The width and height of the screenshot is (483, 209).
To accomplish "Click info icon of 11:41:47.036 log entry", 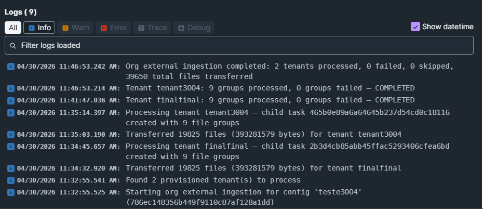I will (x=11, y=100).
